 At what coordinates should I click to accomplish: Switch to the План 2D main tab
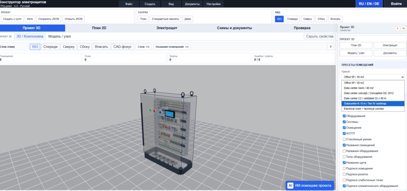(99, 28)
